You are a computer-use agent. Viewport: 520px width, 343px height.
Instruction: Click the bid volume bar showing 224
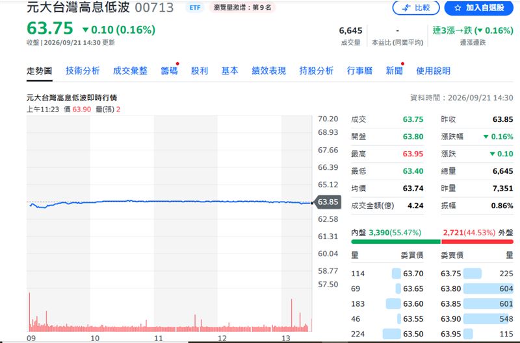[391, 334]
